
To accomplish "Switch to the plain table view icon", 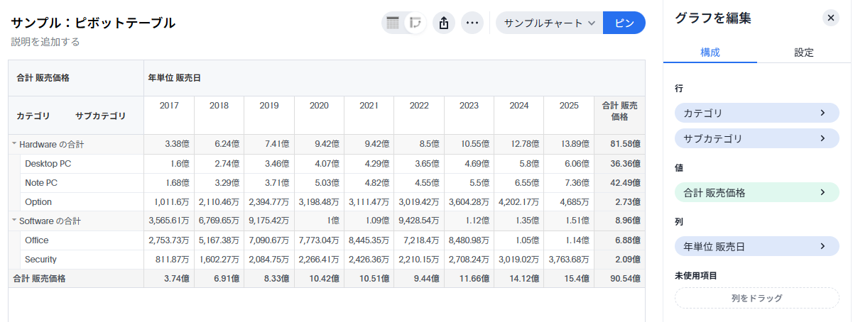I will [x=392, y=23].
